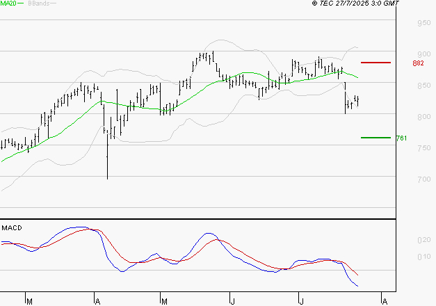Select the red 882 price label

coord(418,63)
